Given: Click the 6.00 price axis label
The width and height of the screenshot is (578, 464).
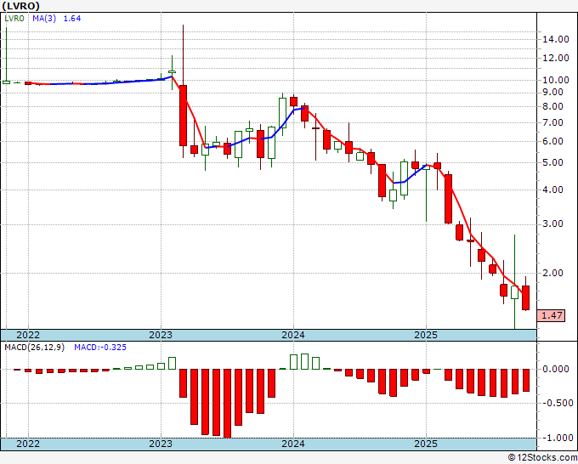Looking at the screenshot, I should [552, 141].
